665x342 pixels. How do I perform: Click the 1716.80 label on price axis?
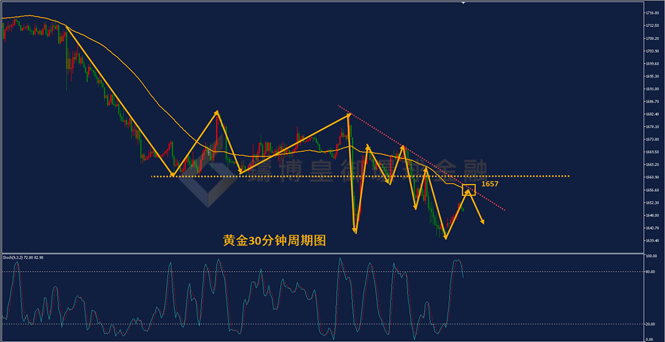(x=651, y=13)
